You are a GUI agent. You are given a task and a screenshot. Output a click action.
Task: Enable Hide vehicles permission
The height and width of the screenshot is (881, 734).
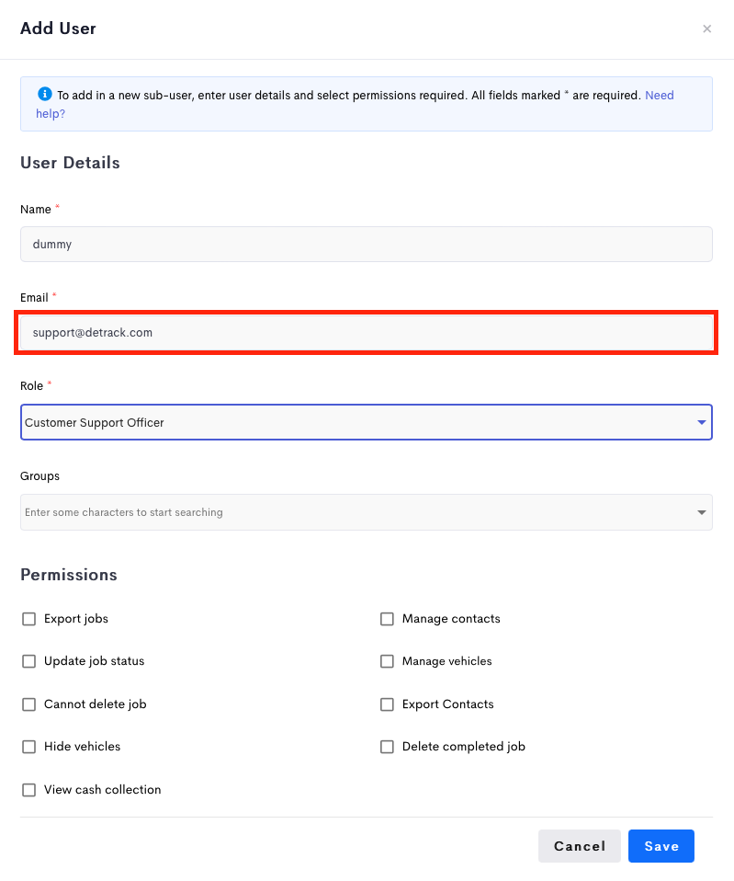28,747
